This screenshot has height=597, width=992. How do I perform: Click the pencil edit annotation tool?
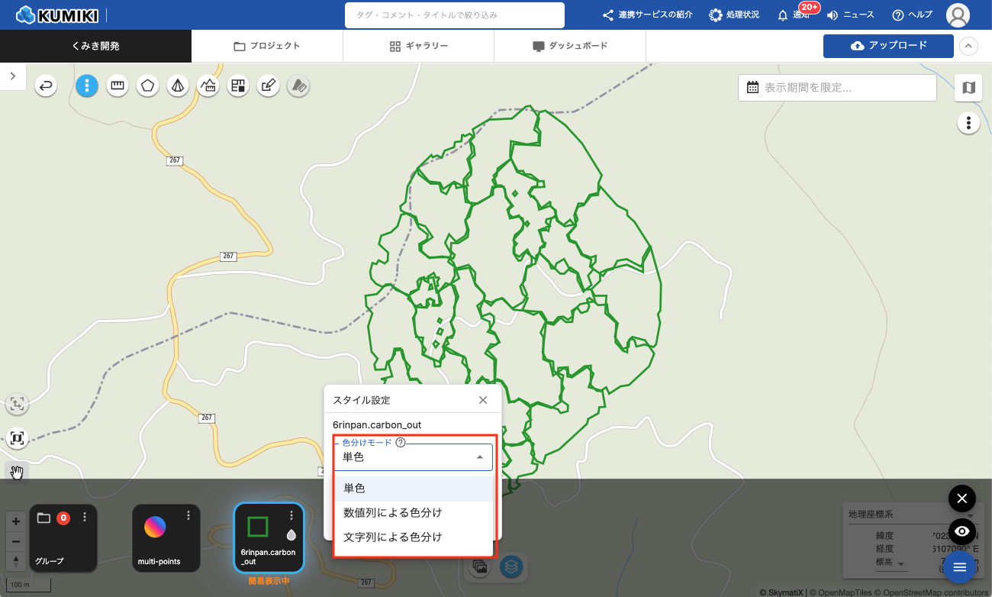coord(267,86)
